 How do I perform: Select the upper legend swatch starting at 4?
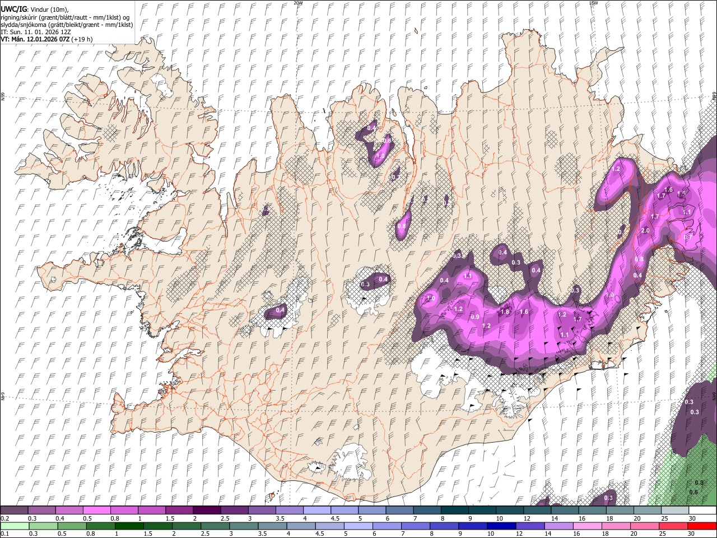pyautogui.click(x=316, y=511)
